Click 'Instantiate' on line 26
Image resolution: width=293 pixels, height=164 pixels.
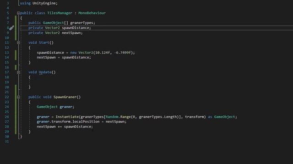67,117
